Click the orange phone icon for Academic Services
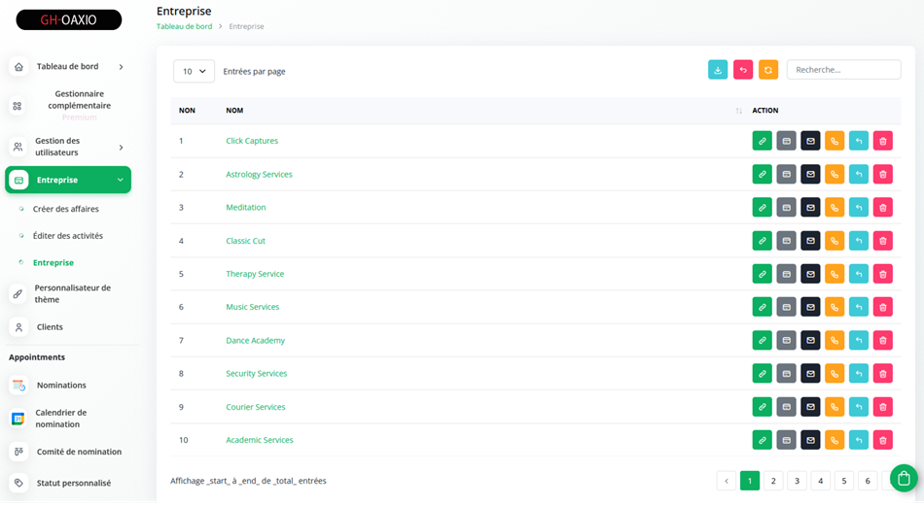The image size is (924, 506). 835,440
